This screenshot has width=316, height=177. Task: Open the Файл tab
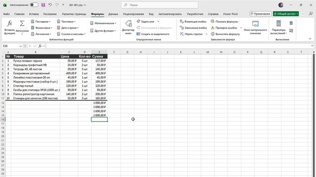tap(6, 14)
